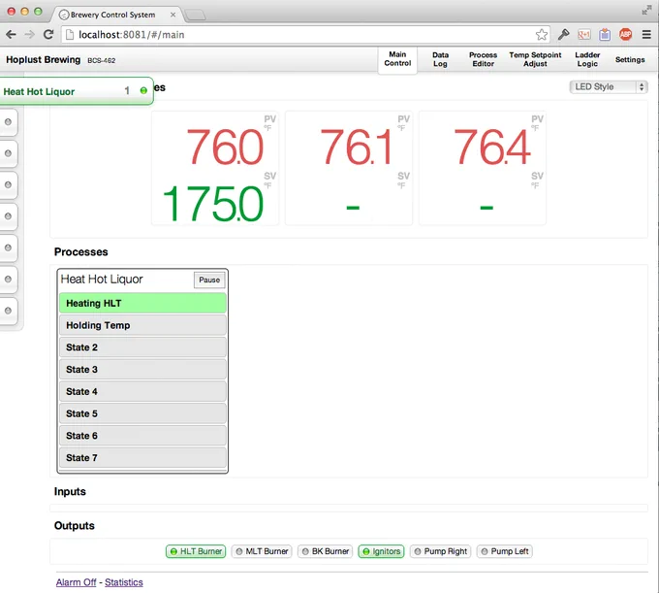Toggle the second sidebar process indicator
This screenshot has height=593, width=659.
8,122
